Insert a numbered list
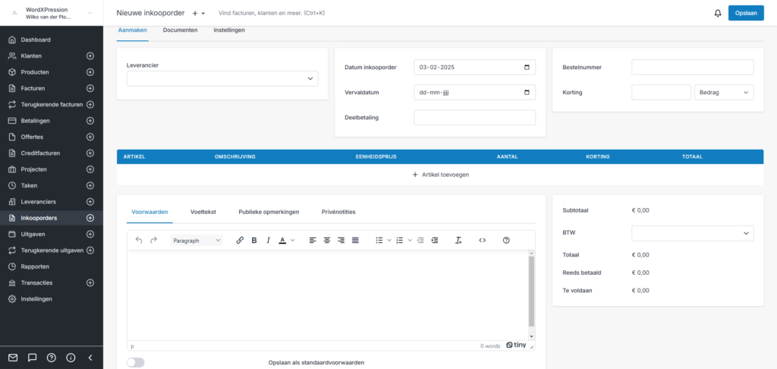777x369 pixels. 399,240
